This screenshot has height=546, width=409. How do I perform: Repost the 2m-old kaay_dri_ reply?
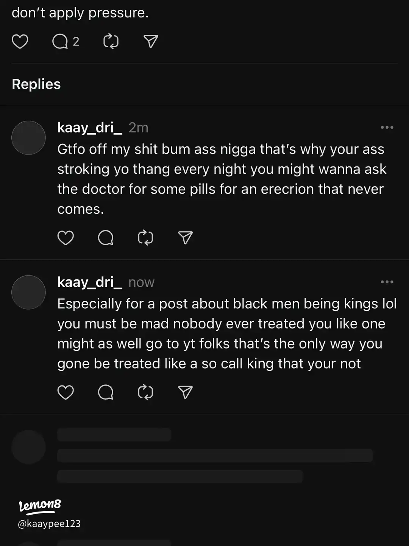coord(145,238)
